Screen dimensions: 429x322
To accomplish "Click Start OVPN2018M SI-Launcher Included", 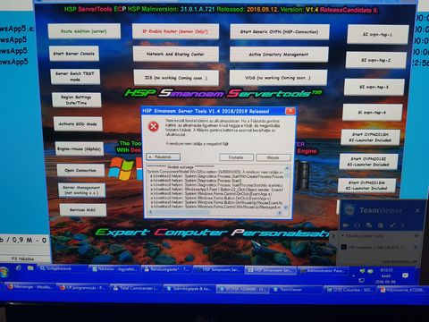I will point(366,185).
